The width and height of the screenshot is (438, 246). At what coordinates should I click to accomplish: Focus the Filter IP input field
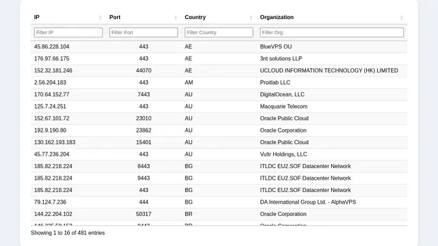click(x=68, y=32)
